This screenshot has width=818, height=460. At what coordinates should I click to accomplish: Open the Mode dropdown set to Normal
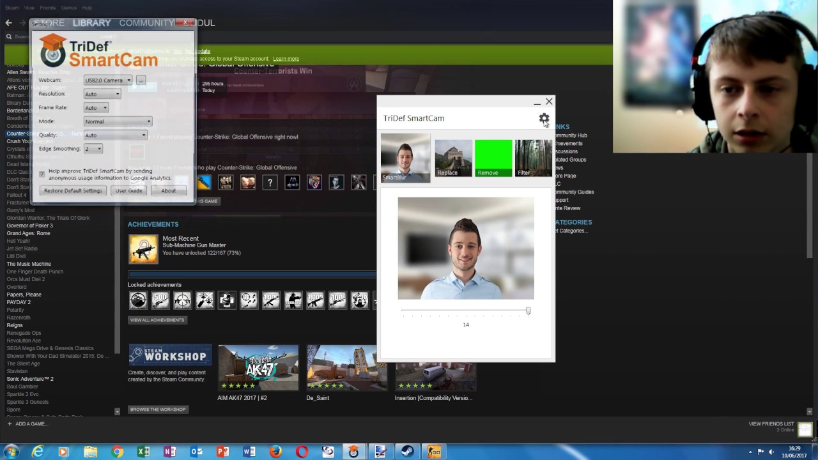tap(118, 121)
